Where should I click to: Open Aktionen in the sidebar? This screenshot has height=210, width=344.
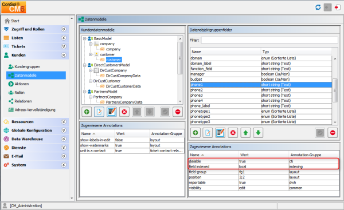click(x=18, y=84)
